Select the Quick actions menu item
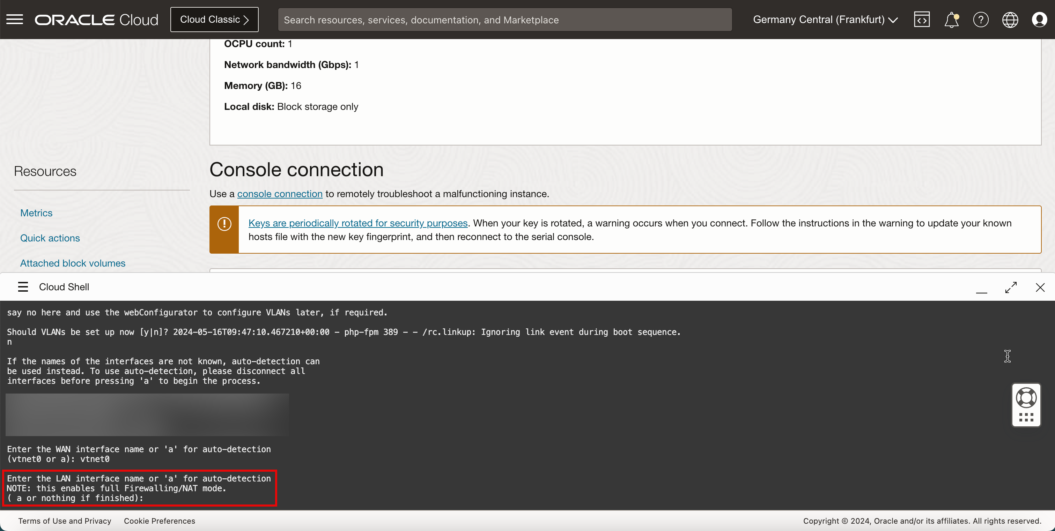Viewport: 1055px width, 531px height. tap(50, 238)
